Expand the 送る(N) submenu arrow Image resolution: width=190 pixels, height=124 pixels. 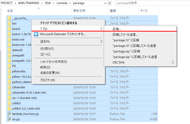pyautogui.click(x=101, y=41)
